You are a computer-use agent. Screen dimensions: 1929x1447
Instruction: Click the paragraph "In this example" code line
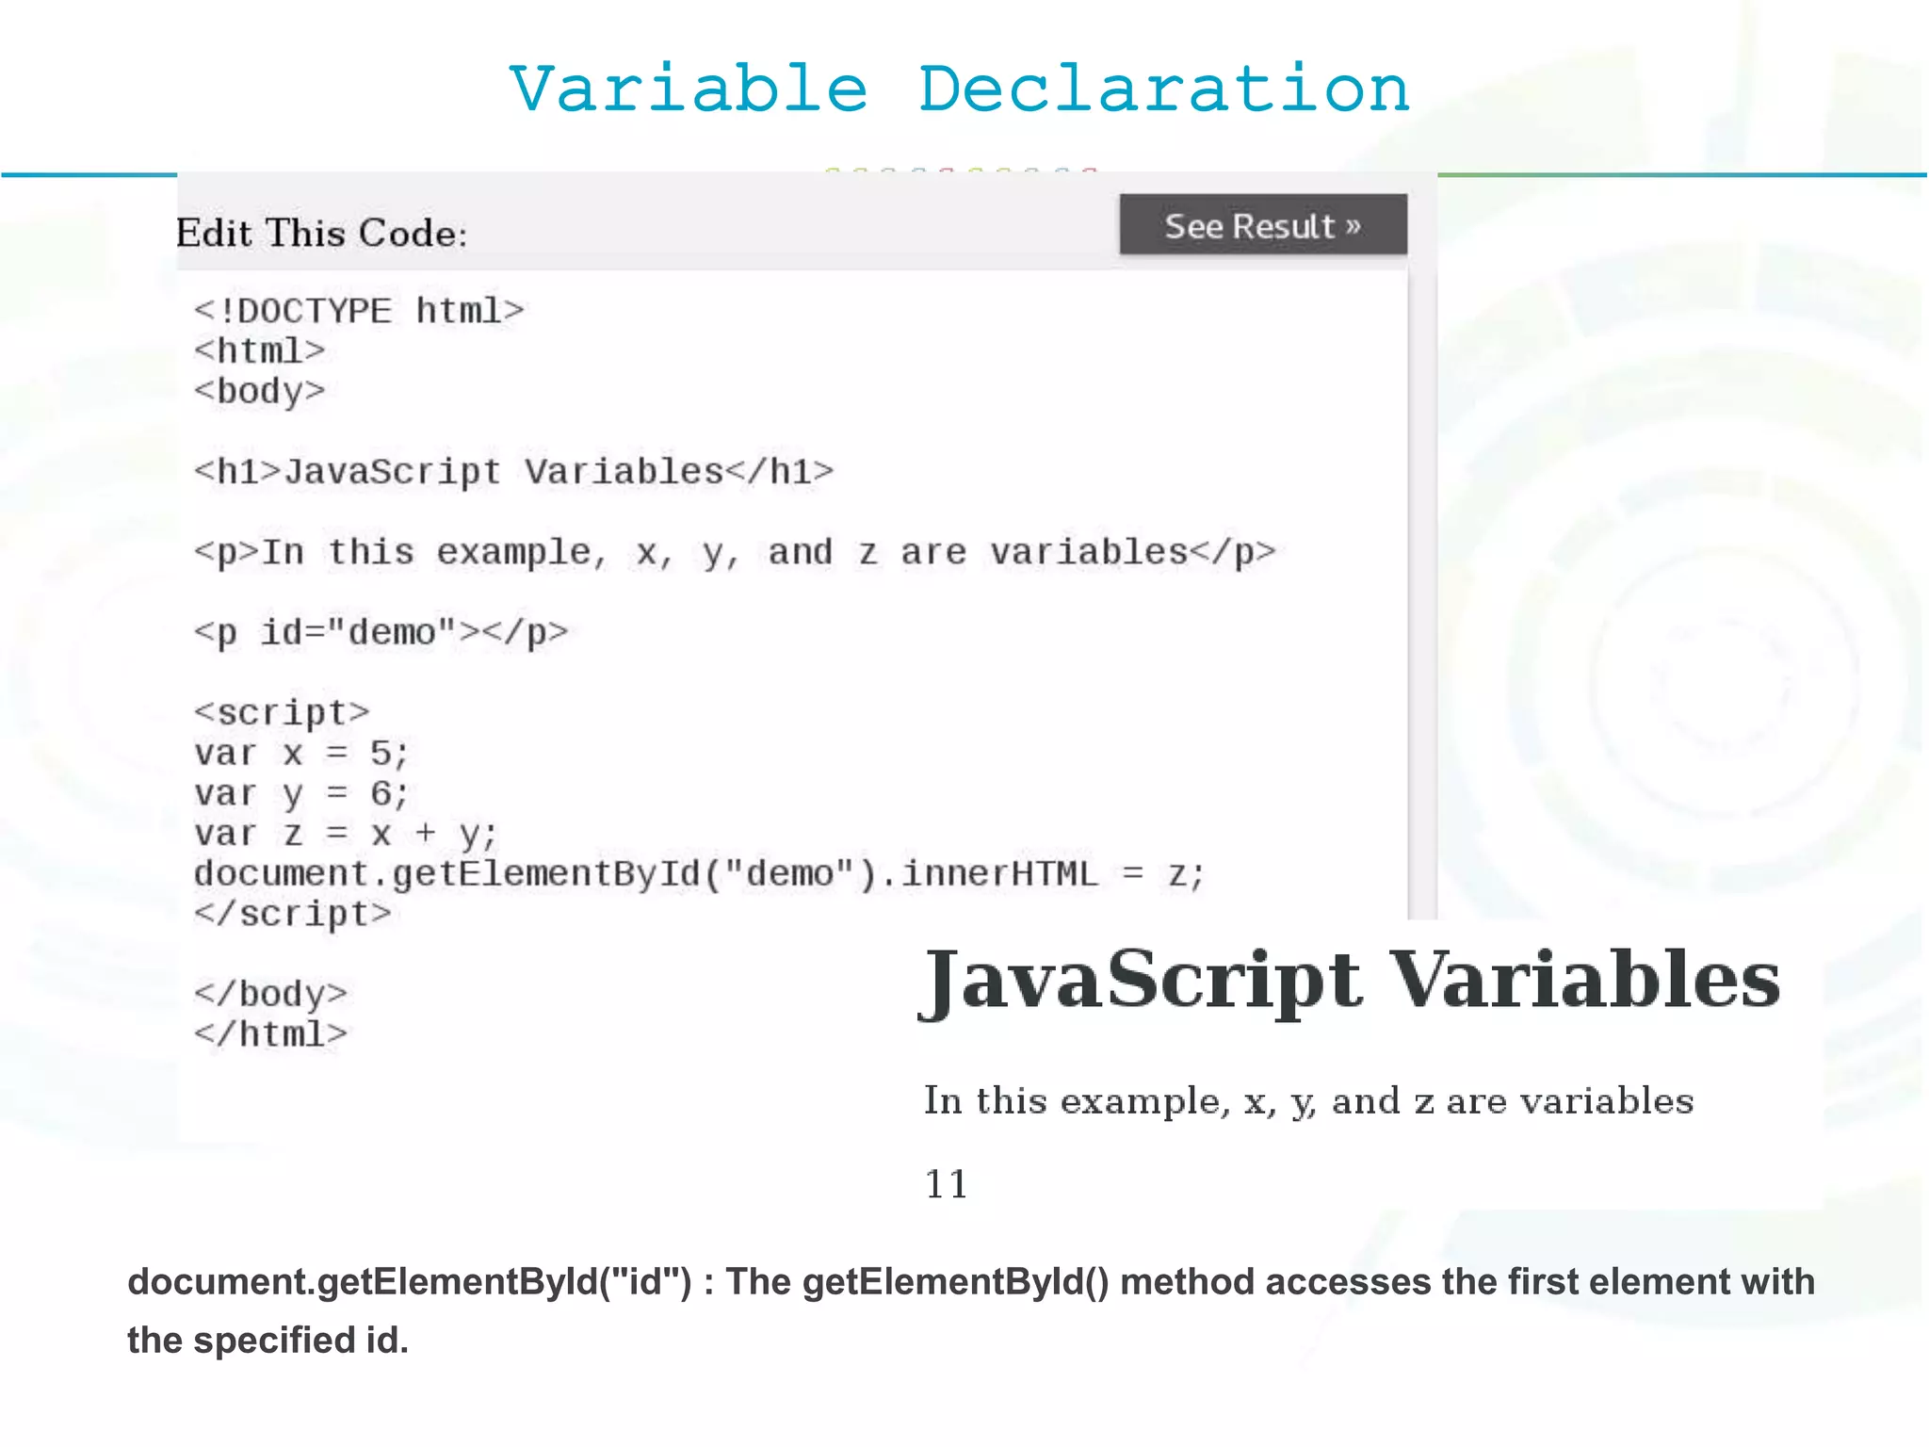click(734, 552)
